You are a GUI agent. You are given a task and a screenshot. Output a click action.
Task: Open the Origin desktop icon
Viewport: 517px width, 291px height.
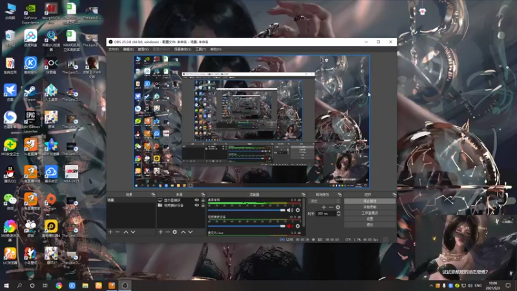[x=51, y=202]
